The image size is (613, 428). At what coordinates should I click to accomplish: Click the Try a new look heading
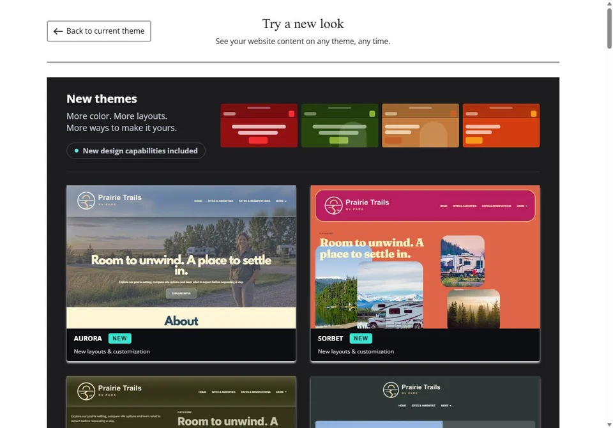point(303,24)
